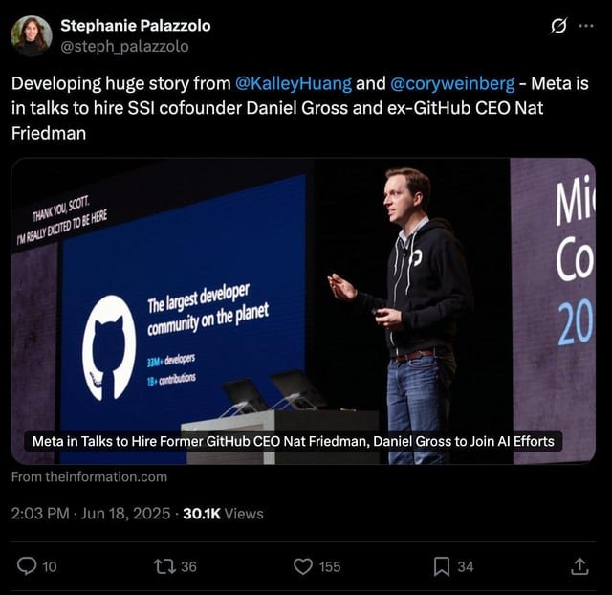
Task: Open the @KalleyHuang mention
Action: pos(294,83)
